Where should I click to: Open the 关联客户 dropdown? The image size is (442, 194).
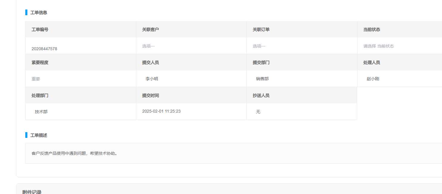coord(191,46)
